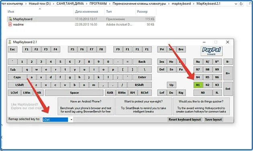This screenshot has width=253, height=151.
Task: Go to the lowercase mapkeyboard breadcrumb folder
Action: (181, 4)
